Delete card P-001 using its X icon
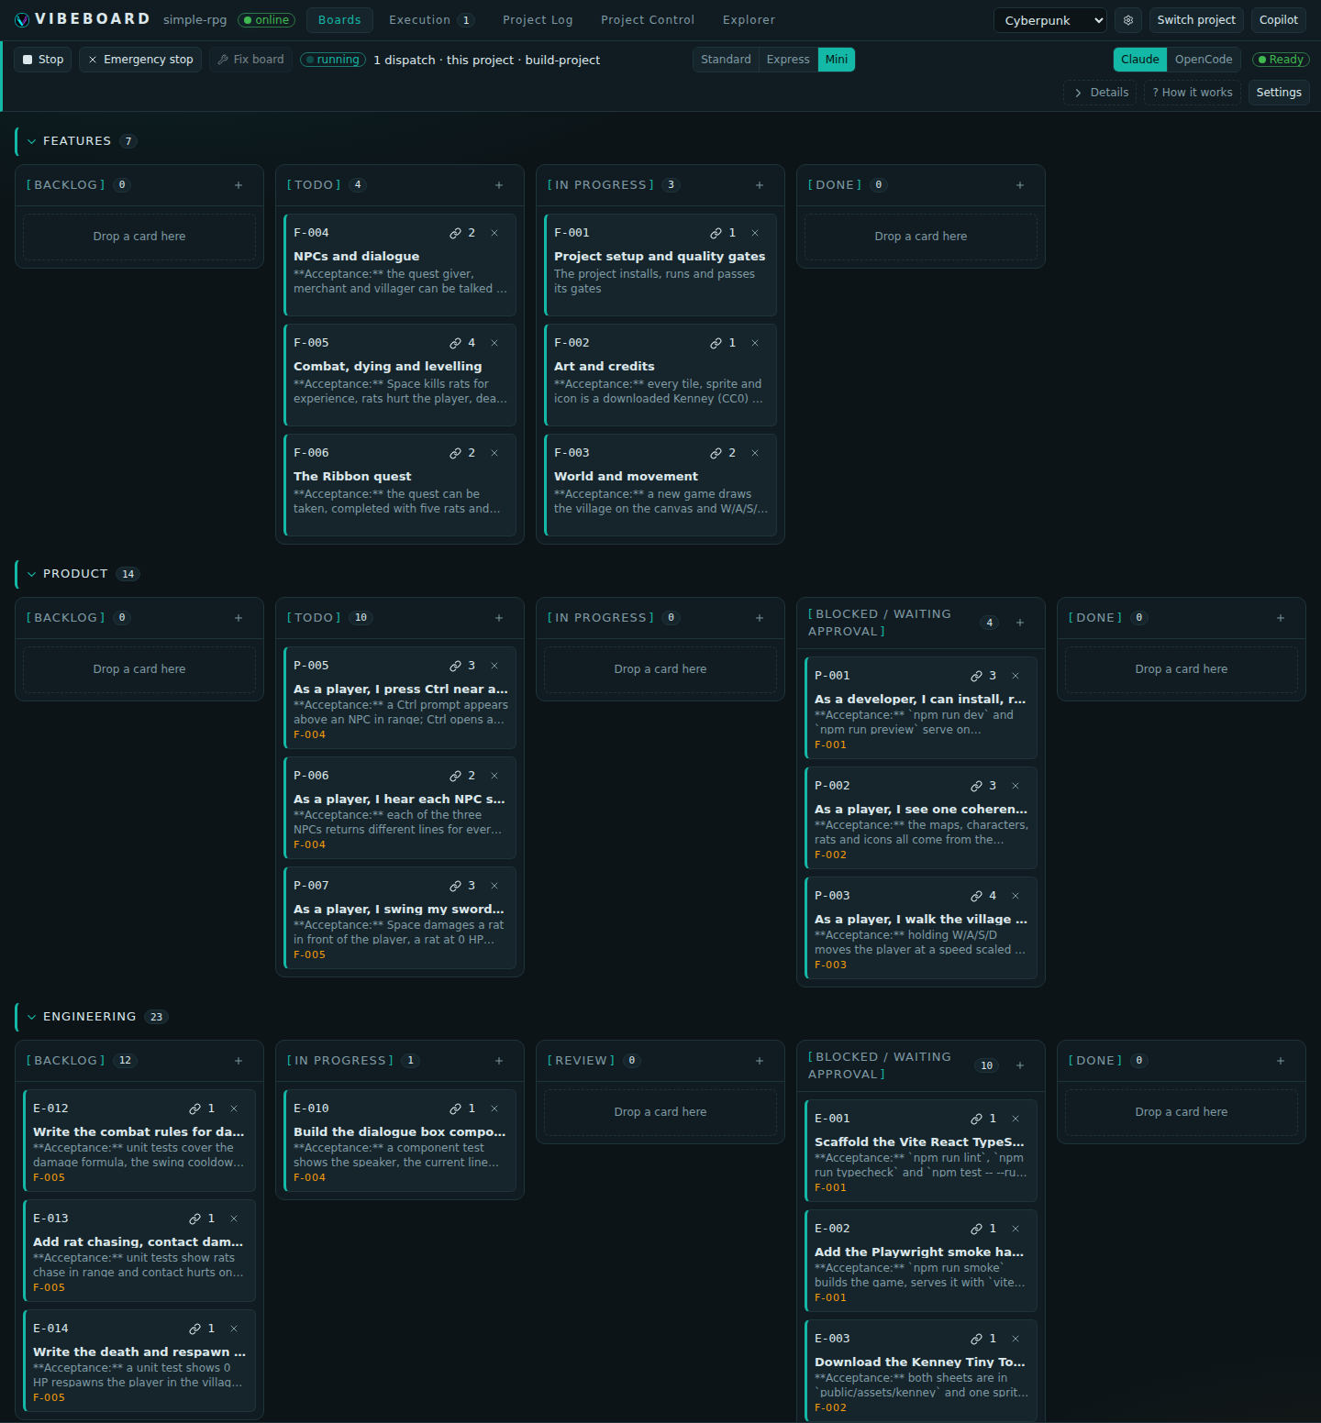Image resolution: width=1321 pixels, height=1423 pixels. [1016, 676]
